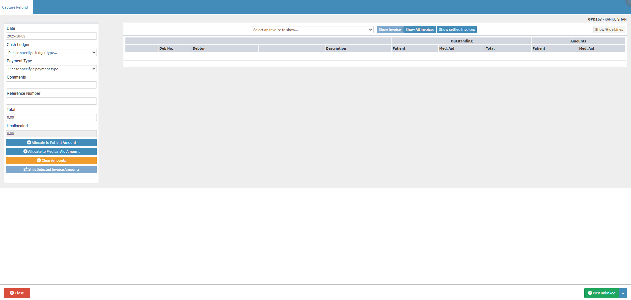Click the Show Invoice button
This screenshot has height=300, width=631.
pos(389,30)
